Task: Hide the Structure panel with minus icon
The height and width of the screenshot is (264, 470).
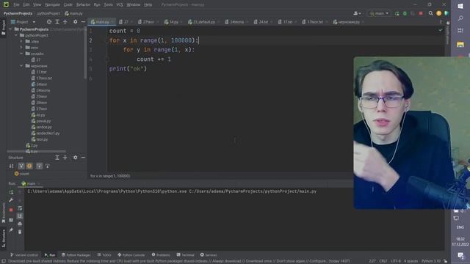Action: click(83, 158)
